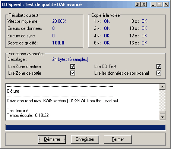Click the log scrollbar track
The width and height of the screenshot is (171, 149).
point(162,100)
